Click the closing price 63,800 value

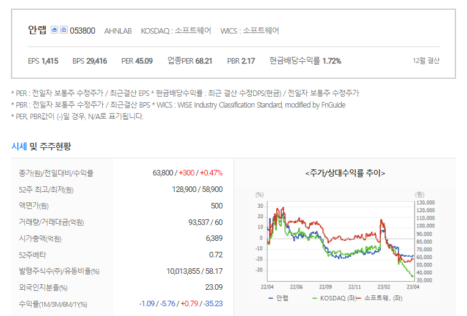point(163,173)
